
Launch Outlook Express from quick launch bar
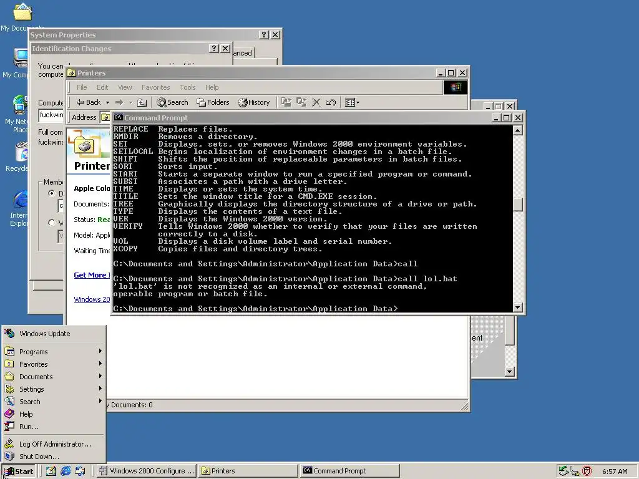pyautogui.click(x=80, y=471)
